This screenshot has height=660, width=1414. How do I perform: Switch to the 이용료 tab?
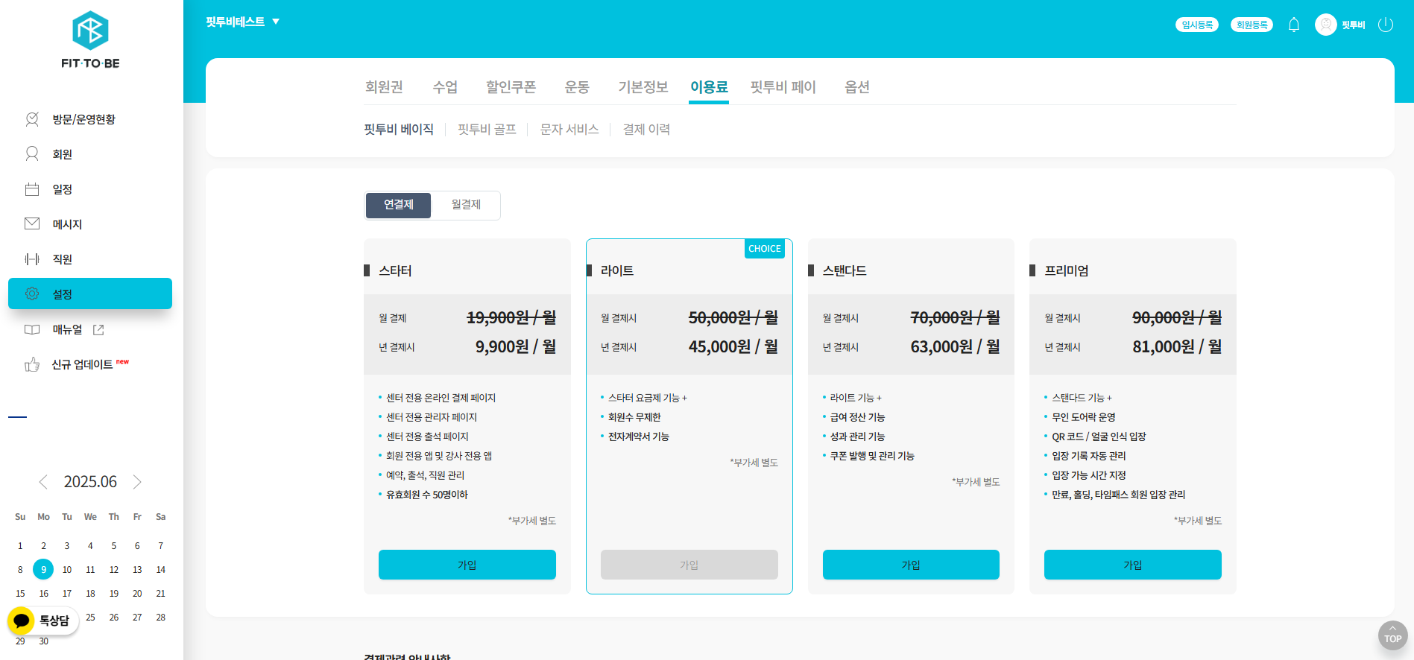point(709,87)
